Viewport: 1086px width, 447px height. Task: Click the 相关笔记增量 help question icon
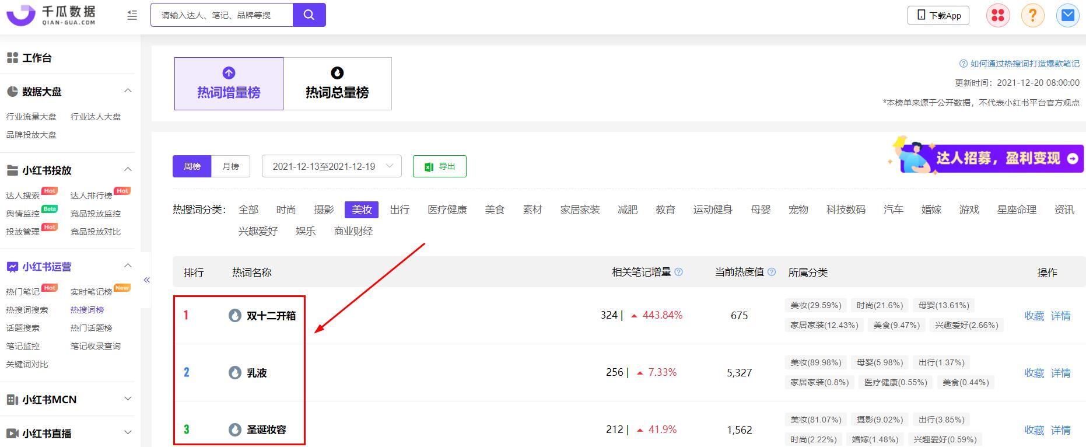[x=678, y=272]
